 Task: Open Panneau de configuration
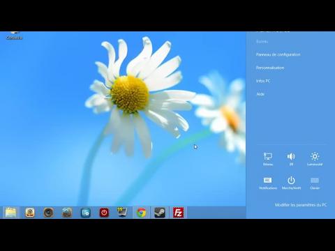pyautogui.click(x=278, y=54)
